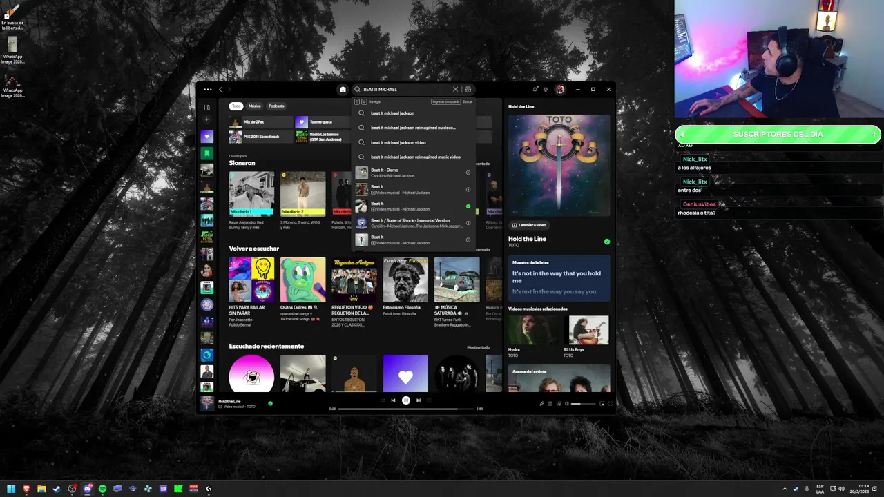
Task: Add Beat It - Demo to Liked Songs
Action: (468, 173)
